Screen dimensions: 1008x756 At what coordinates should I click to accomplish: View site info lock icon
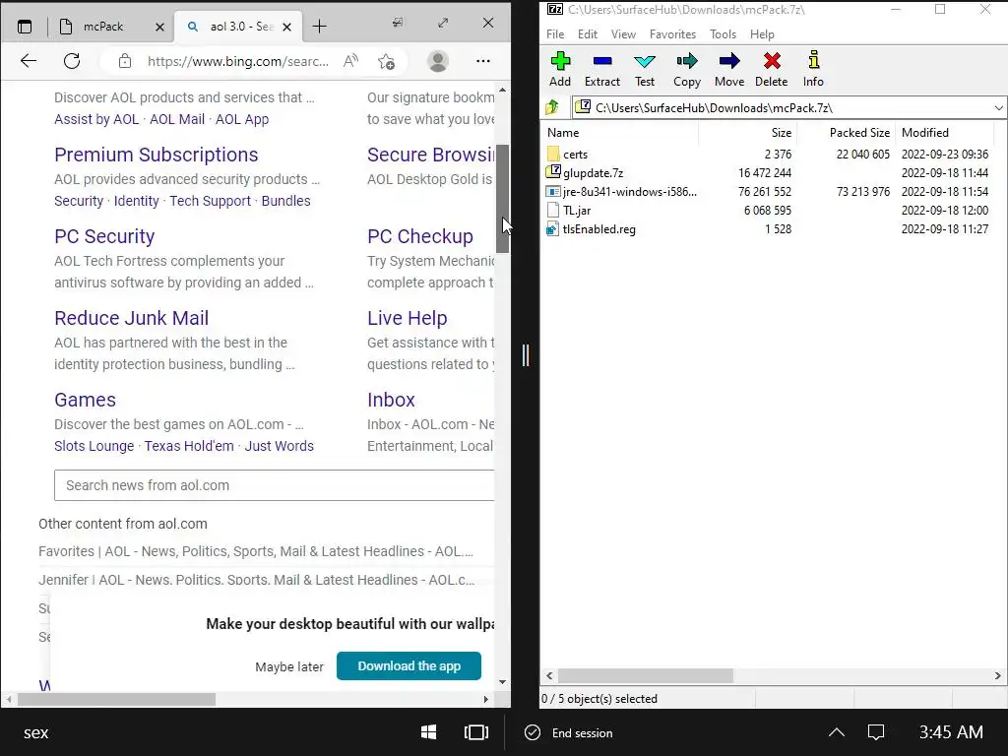[125, 61]
